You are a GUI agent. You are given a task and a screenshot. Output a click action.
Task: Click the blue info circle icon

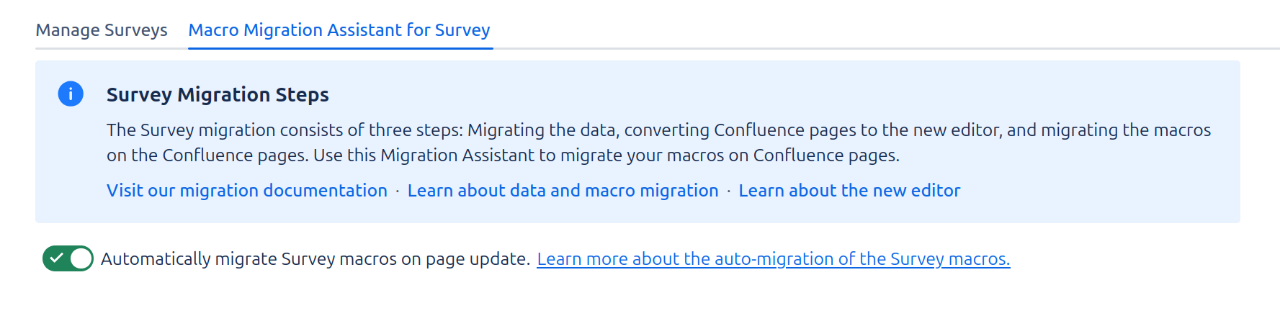click(x=71, y=94)
